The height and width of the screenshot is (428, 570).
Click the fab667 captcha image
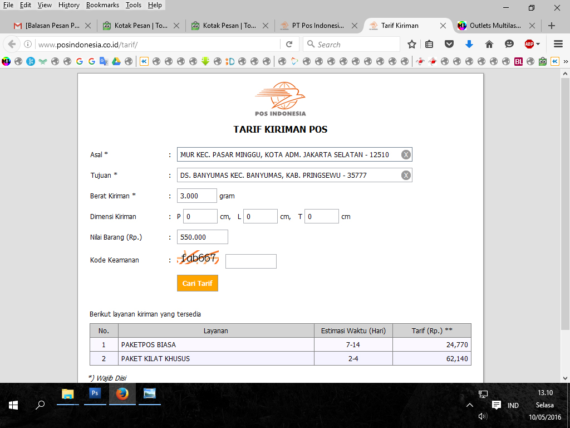198,257
